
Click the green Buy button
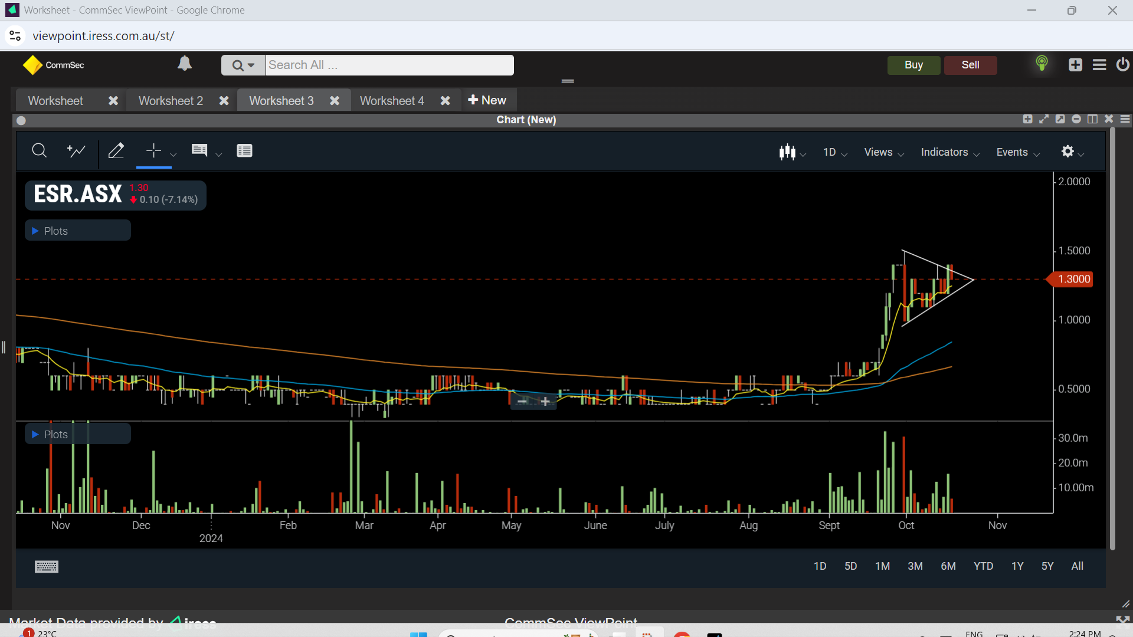pos(913,65)
